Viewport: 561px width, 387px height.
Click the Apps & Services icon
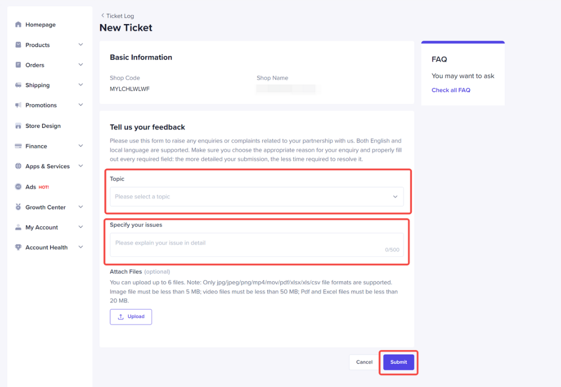(18, 166)
